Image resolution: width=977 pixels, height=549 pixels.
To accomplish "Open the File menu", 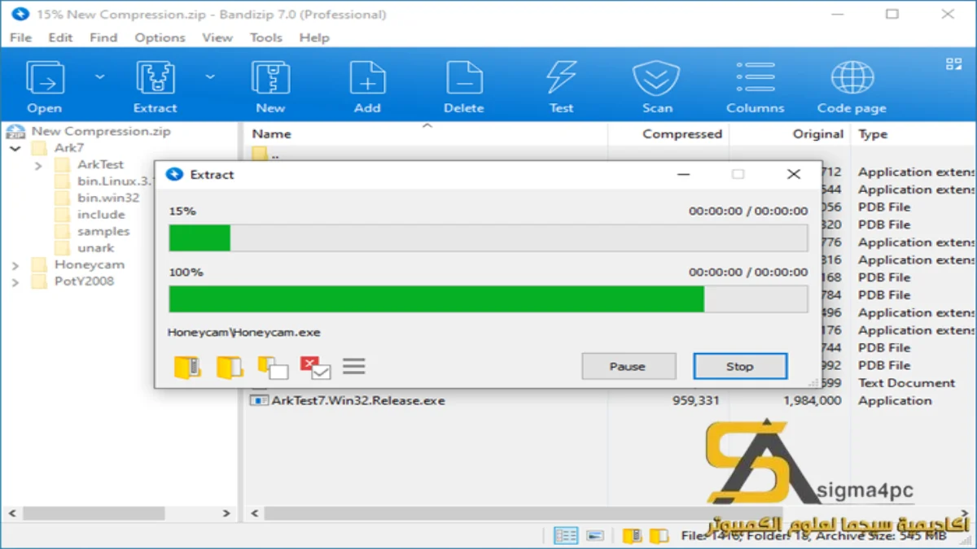I will (x=20, y=37).
